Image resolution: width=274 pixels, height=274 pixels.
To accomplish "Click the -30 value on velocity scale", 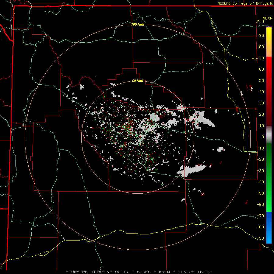I will point(260,171).
